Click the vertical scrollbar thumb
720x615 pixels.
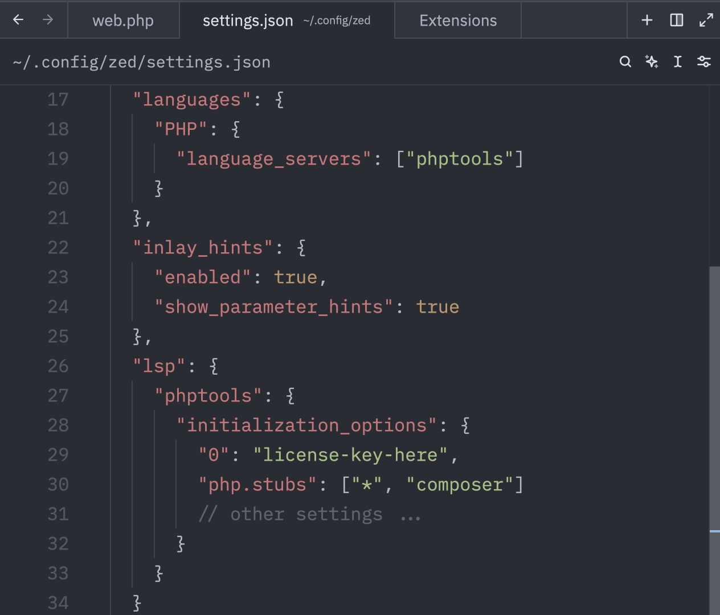pyautogui.click(x=714, y=440)
